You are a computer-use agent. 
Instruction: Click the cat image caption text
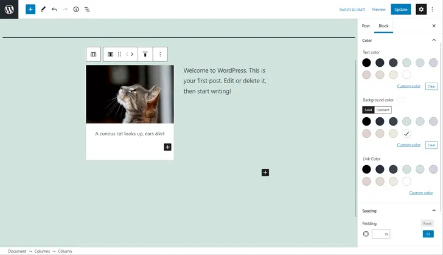[x=130, y=134]
